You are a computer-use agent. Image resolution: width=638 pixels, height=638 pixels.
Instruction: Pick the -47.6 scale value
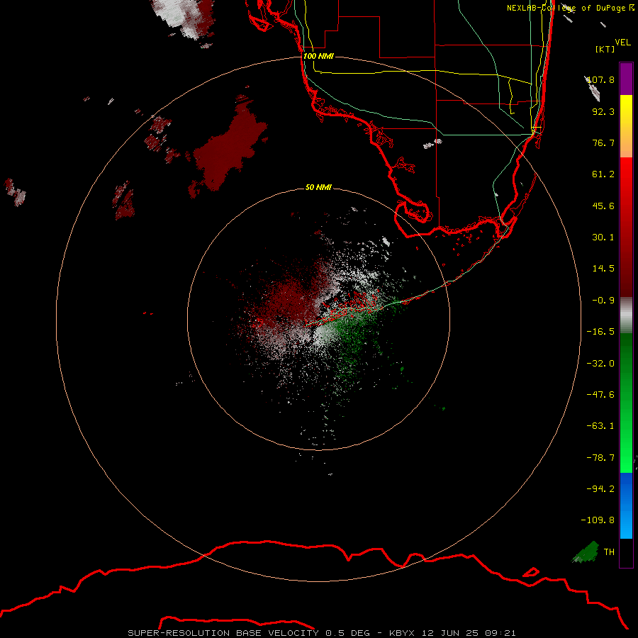600,395
